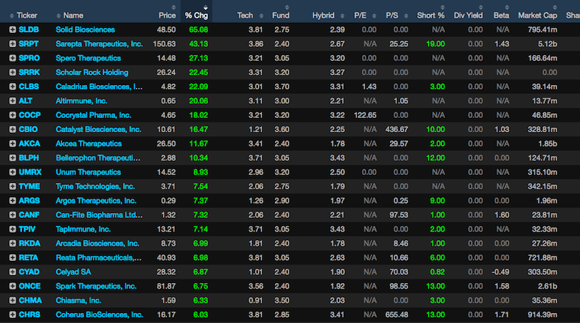Click plus icon beside ONCE ticker
The height and width of the screenshot is (323, 580).
12,286
